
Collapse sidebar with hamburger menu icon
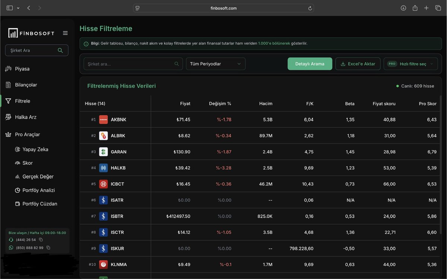click(65, 33)
